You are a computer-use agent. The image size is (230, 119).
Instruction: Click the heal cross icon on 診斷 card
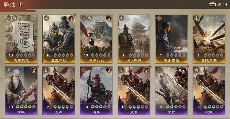pos(9,70)
